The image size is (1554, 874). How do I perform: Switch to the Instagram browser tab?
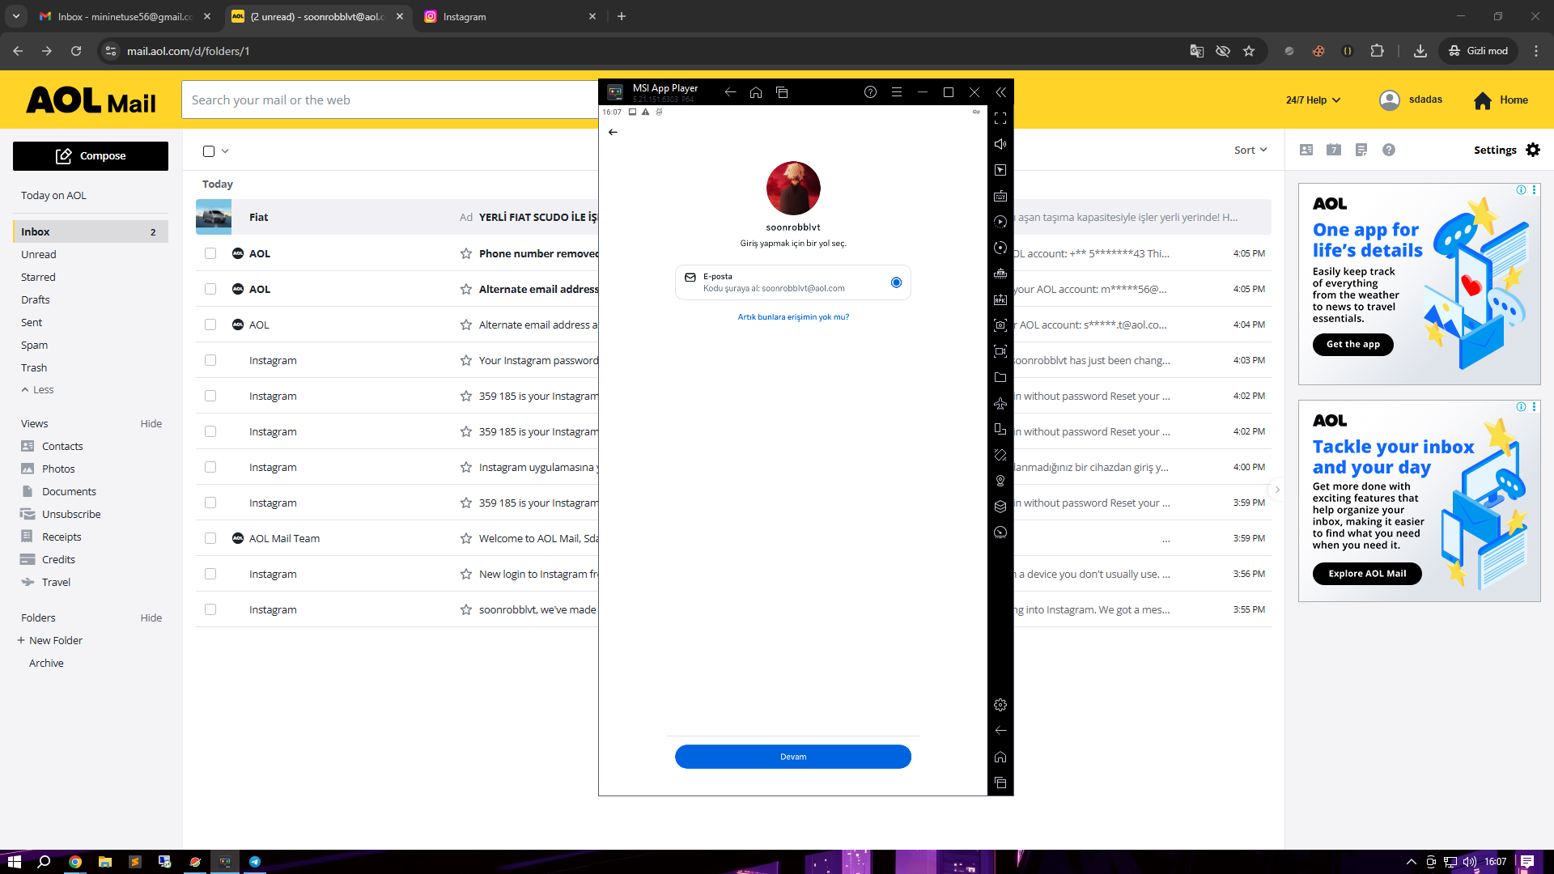510,16
